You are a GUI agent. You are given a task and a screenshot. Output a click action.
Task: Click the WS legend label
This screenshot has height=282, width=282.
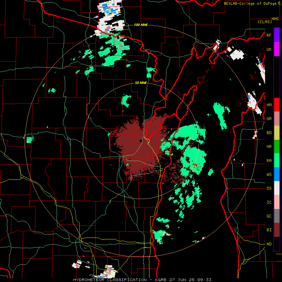click(269, 175)
